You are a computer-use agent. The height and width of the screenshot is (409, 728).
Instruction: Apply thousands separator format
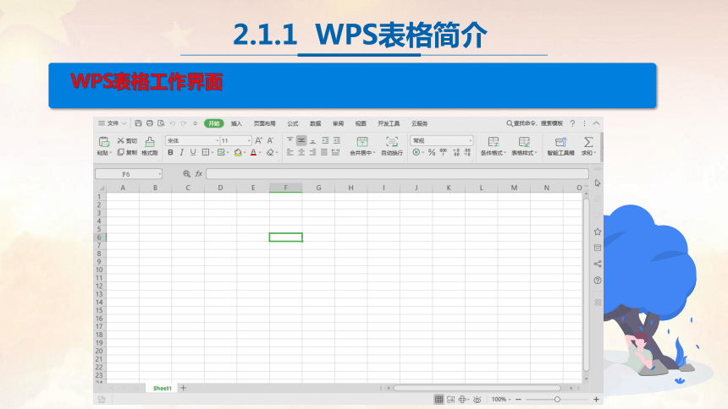[x=444, y=152]
